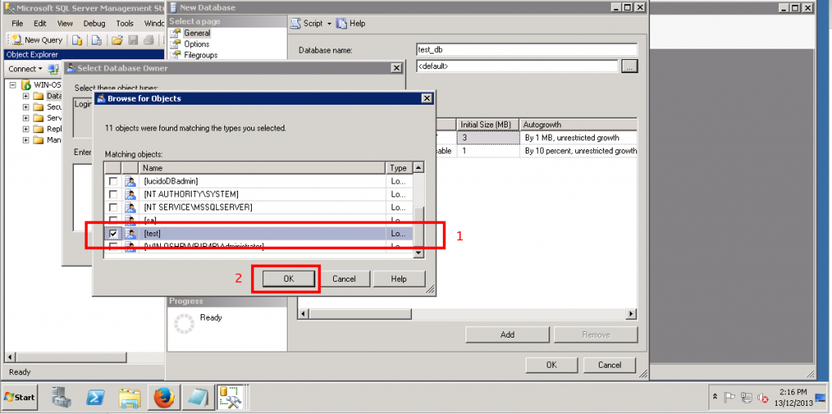Screen dimensions: 832x414
Task: Open Server Manager from the taskbar
Action: (x=60, y=398)
